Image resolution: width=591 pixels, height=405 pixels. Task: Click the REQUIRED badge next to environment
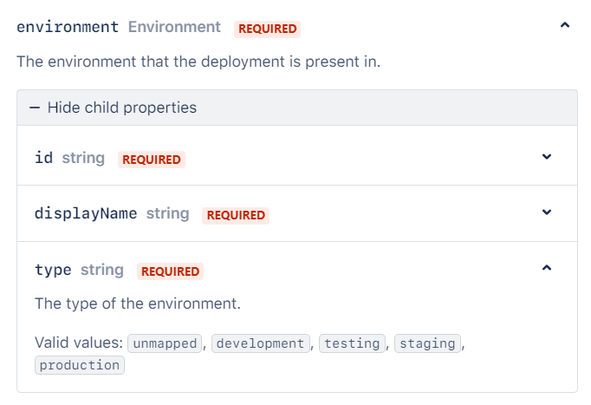(267, 29)
